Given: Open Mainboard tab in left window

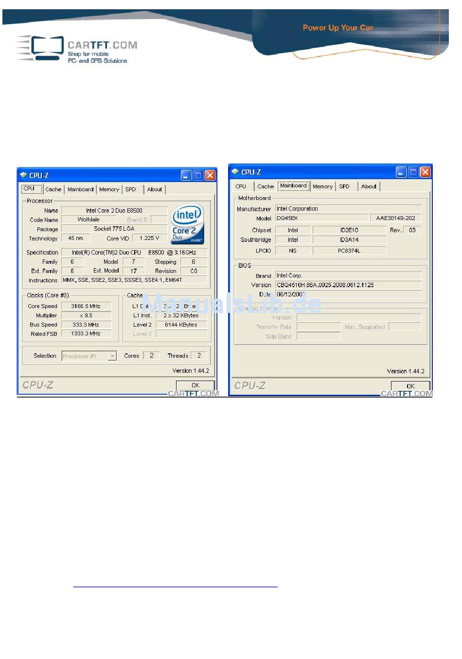Looking at the screenshot, I should (x=80, y=189).
